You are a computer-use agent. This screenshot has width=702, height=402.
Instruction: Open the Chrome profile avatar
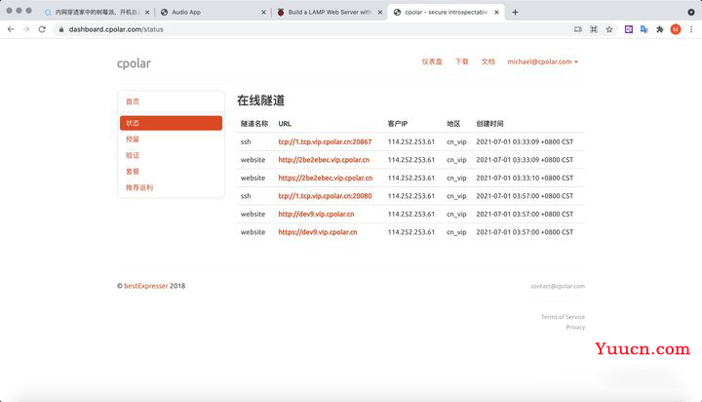click(676, 29)
